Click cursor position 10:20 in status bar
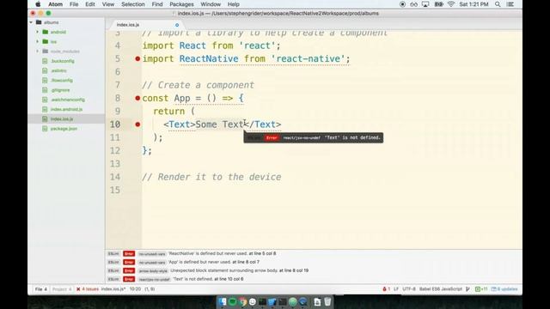 pos(135,289)
